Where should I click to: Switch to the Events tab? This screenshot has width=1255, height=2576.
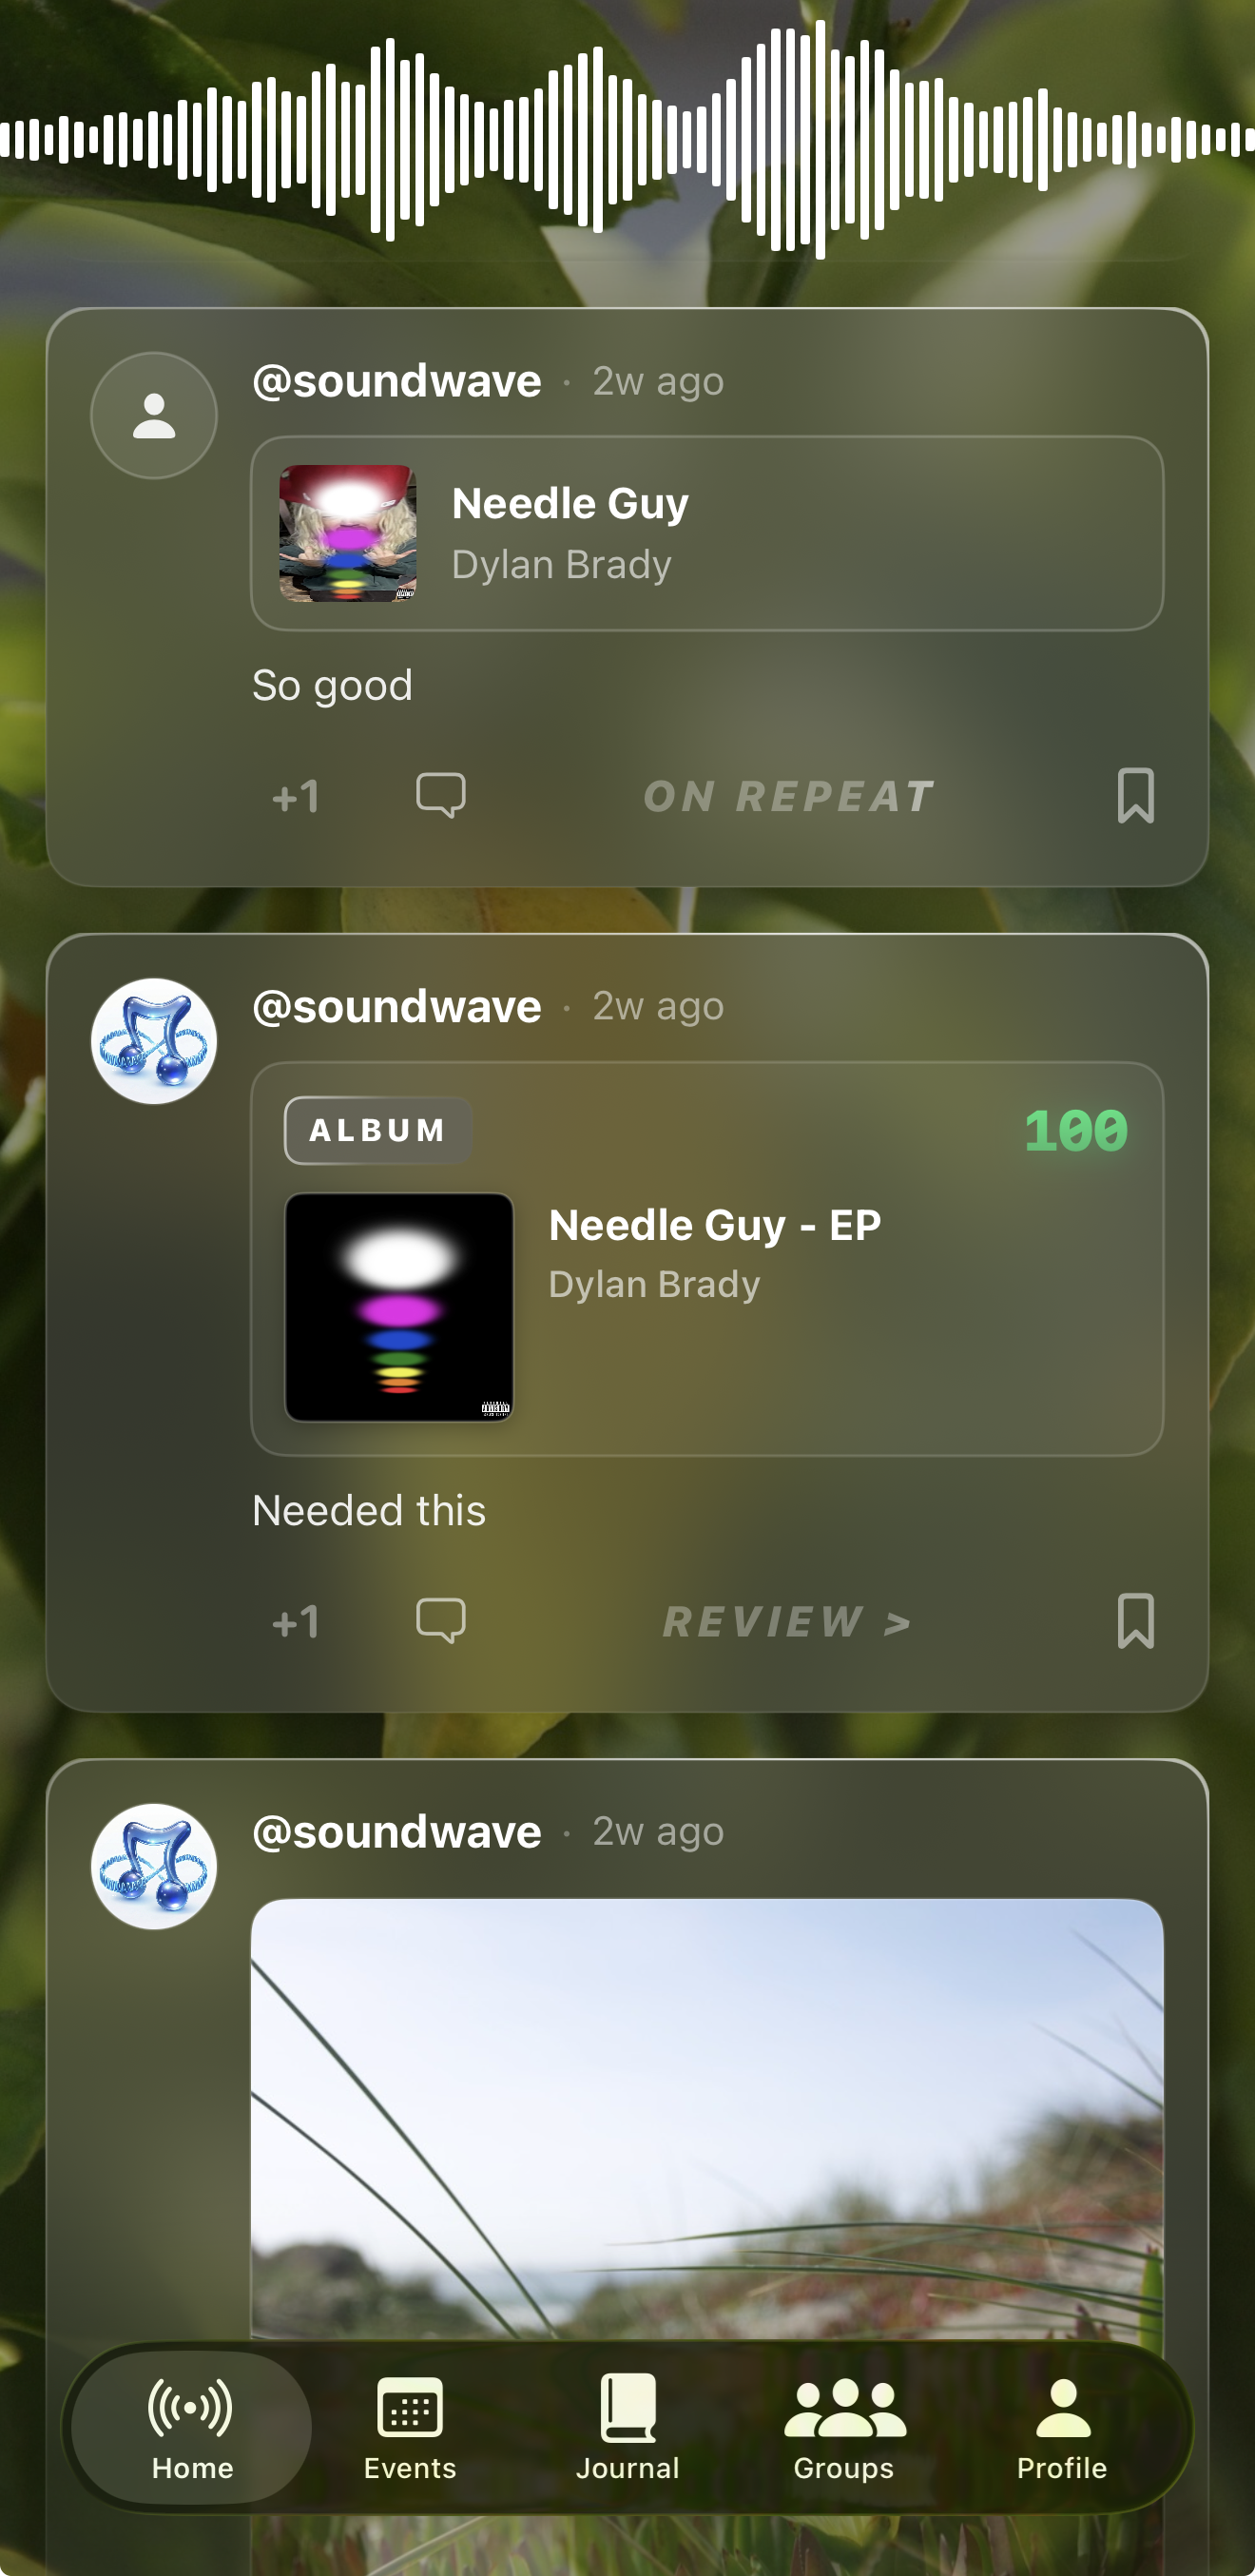coord(409,2427)
